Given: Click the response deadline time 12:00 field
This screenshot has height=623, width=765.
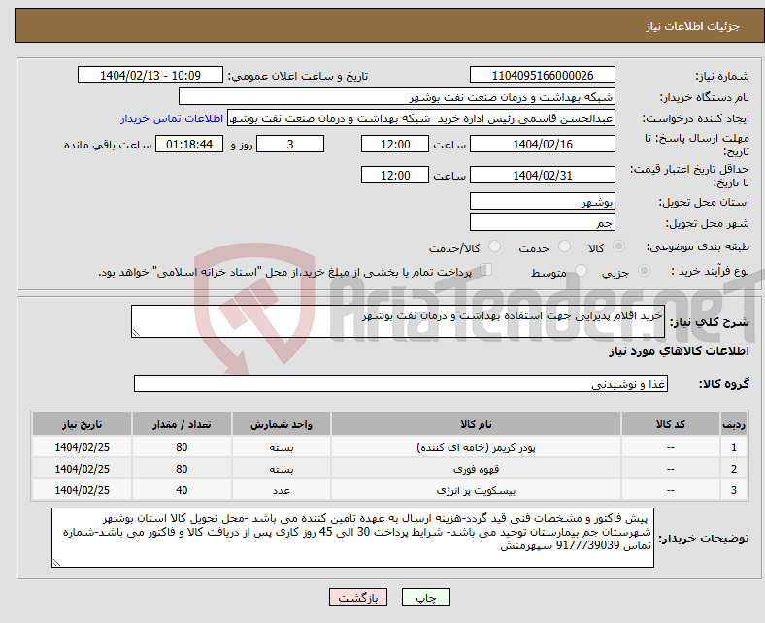Looking at the screenshot, I should tap(395, 144).
